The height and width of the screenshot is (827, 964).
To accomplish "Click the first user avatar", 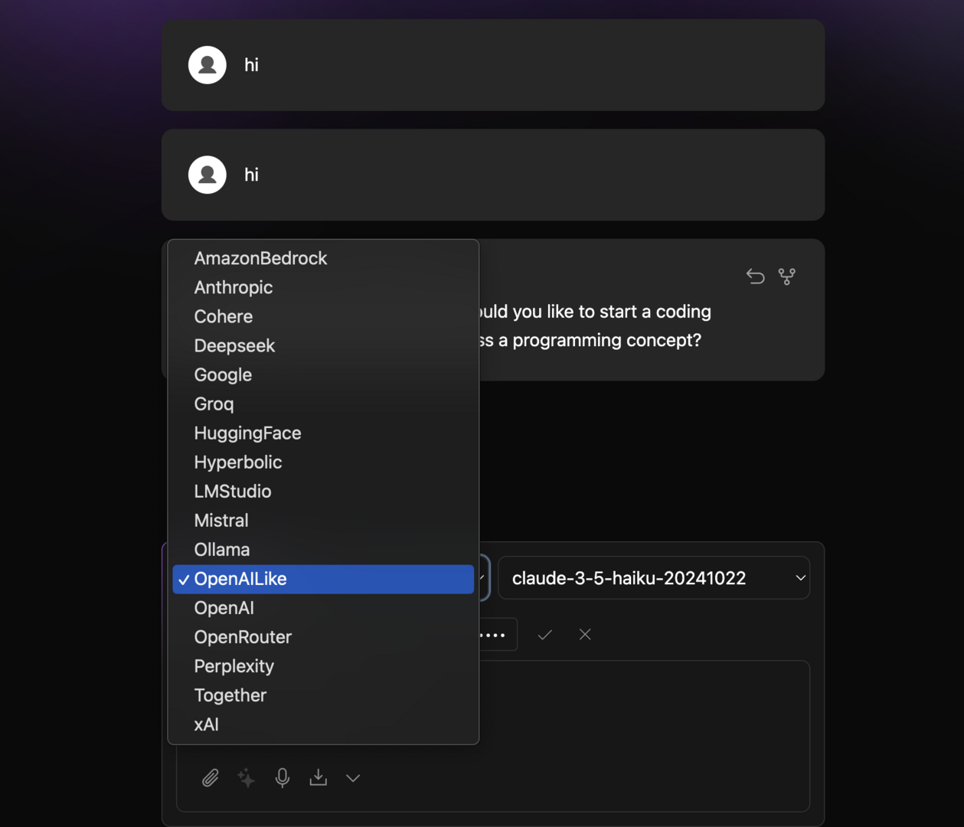I will [x=208, y=65].
